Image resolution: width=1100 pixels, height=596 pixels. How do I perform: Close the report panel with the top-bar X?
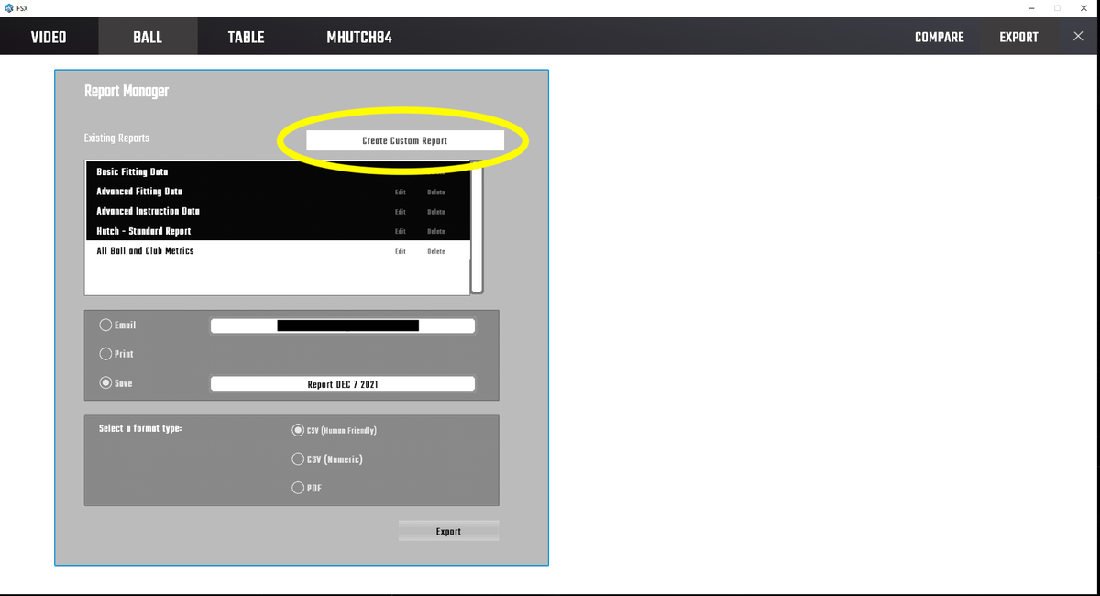1078,37
